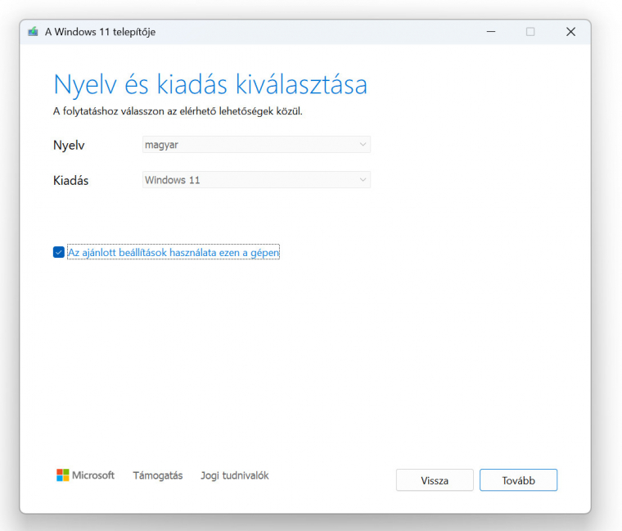Click the Vissza button
Viewport: 622px width, 531px height.
435,480
